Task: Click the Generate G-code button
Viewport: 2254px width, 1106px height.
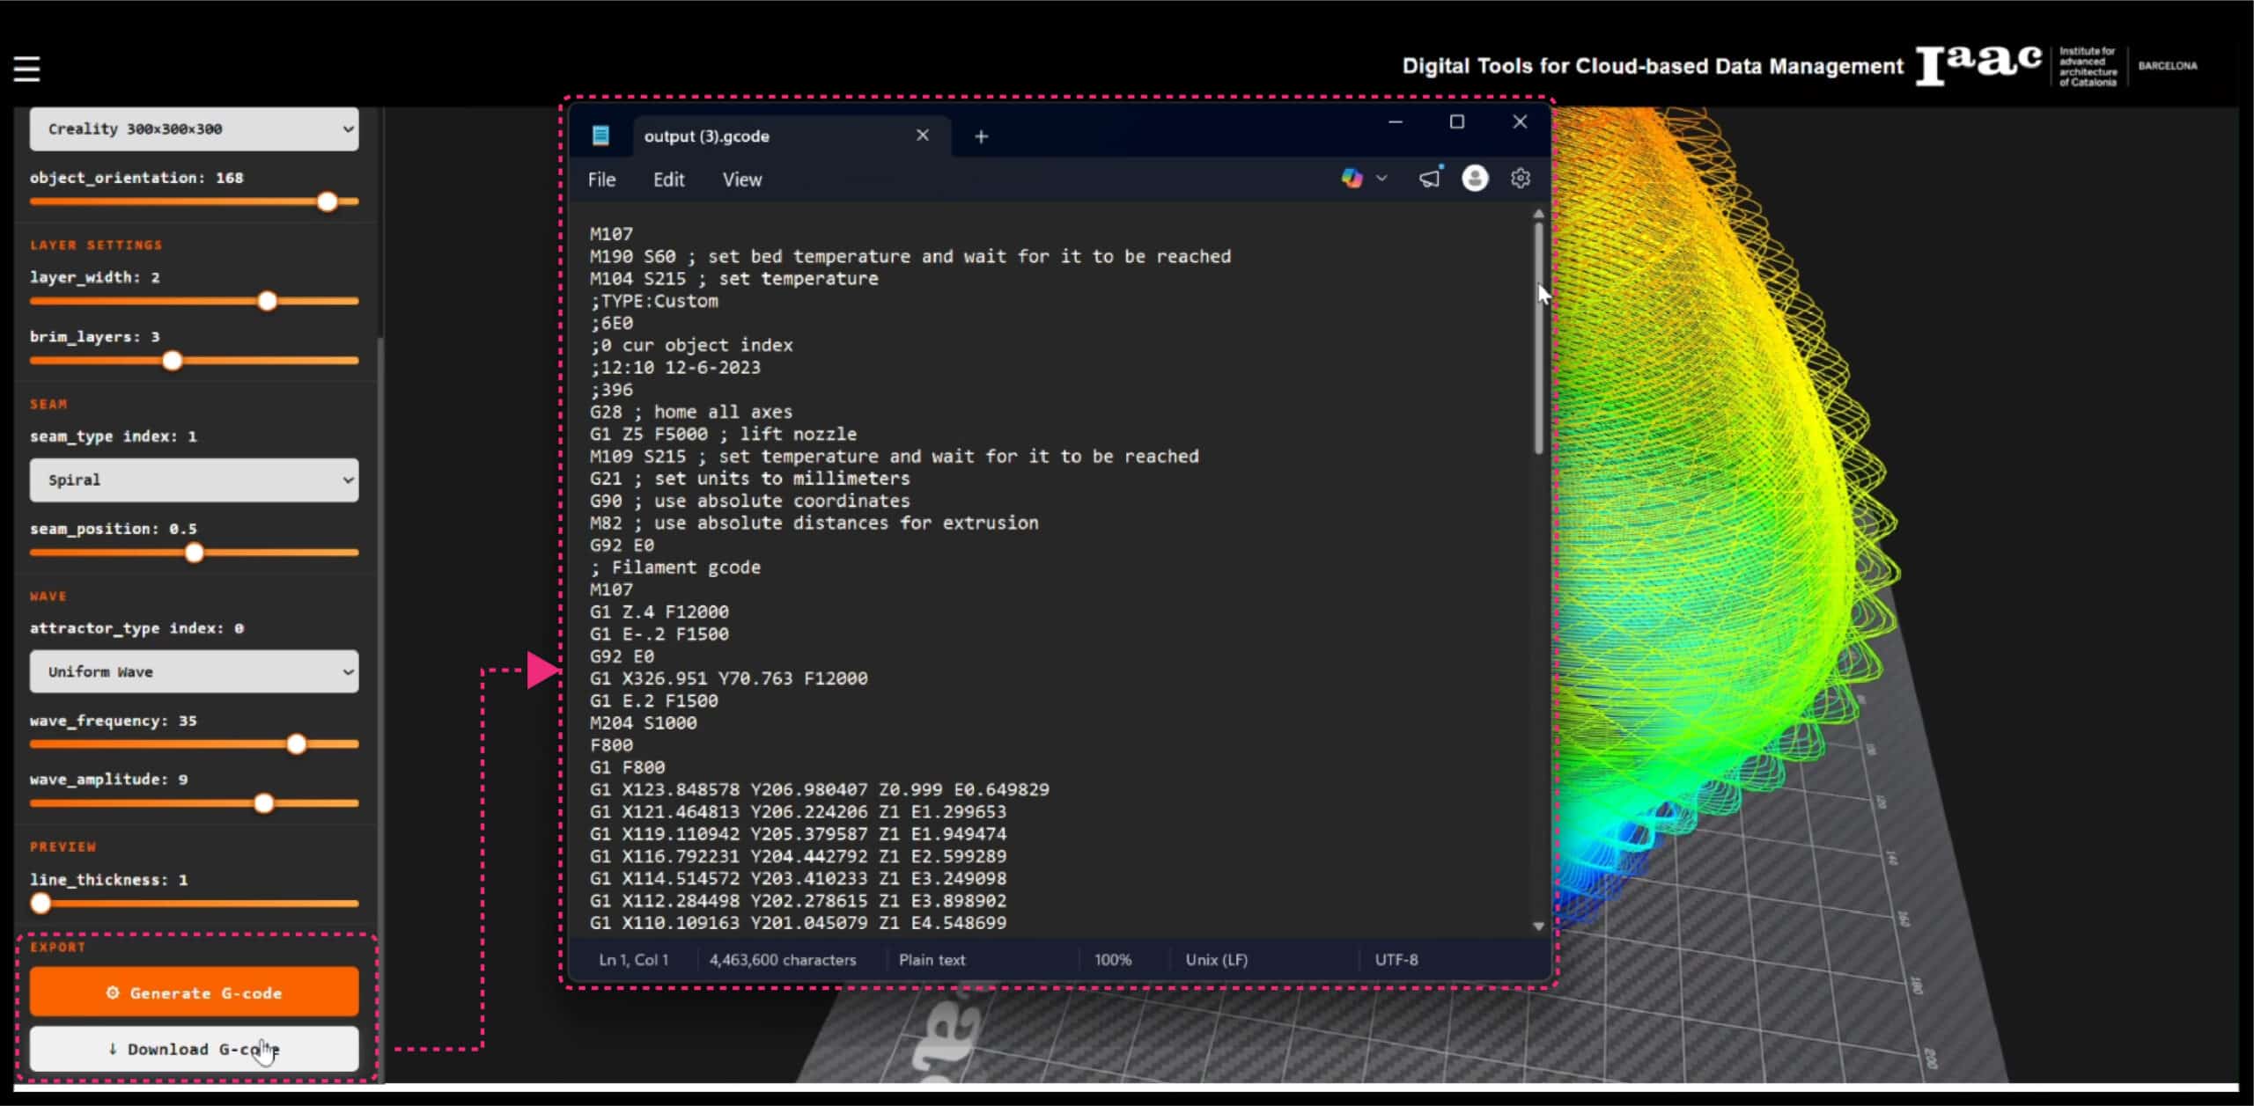Action: click(x=194, y=992)
